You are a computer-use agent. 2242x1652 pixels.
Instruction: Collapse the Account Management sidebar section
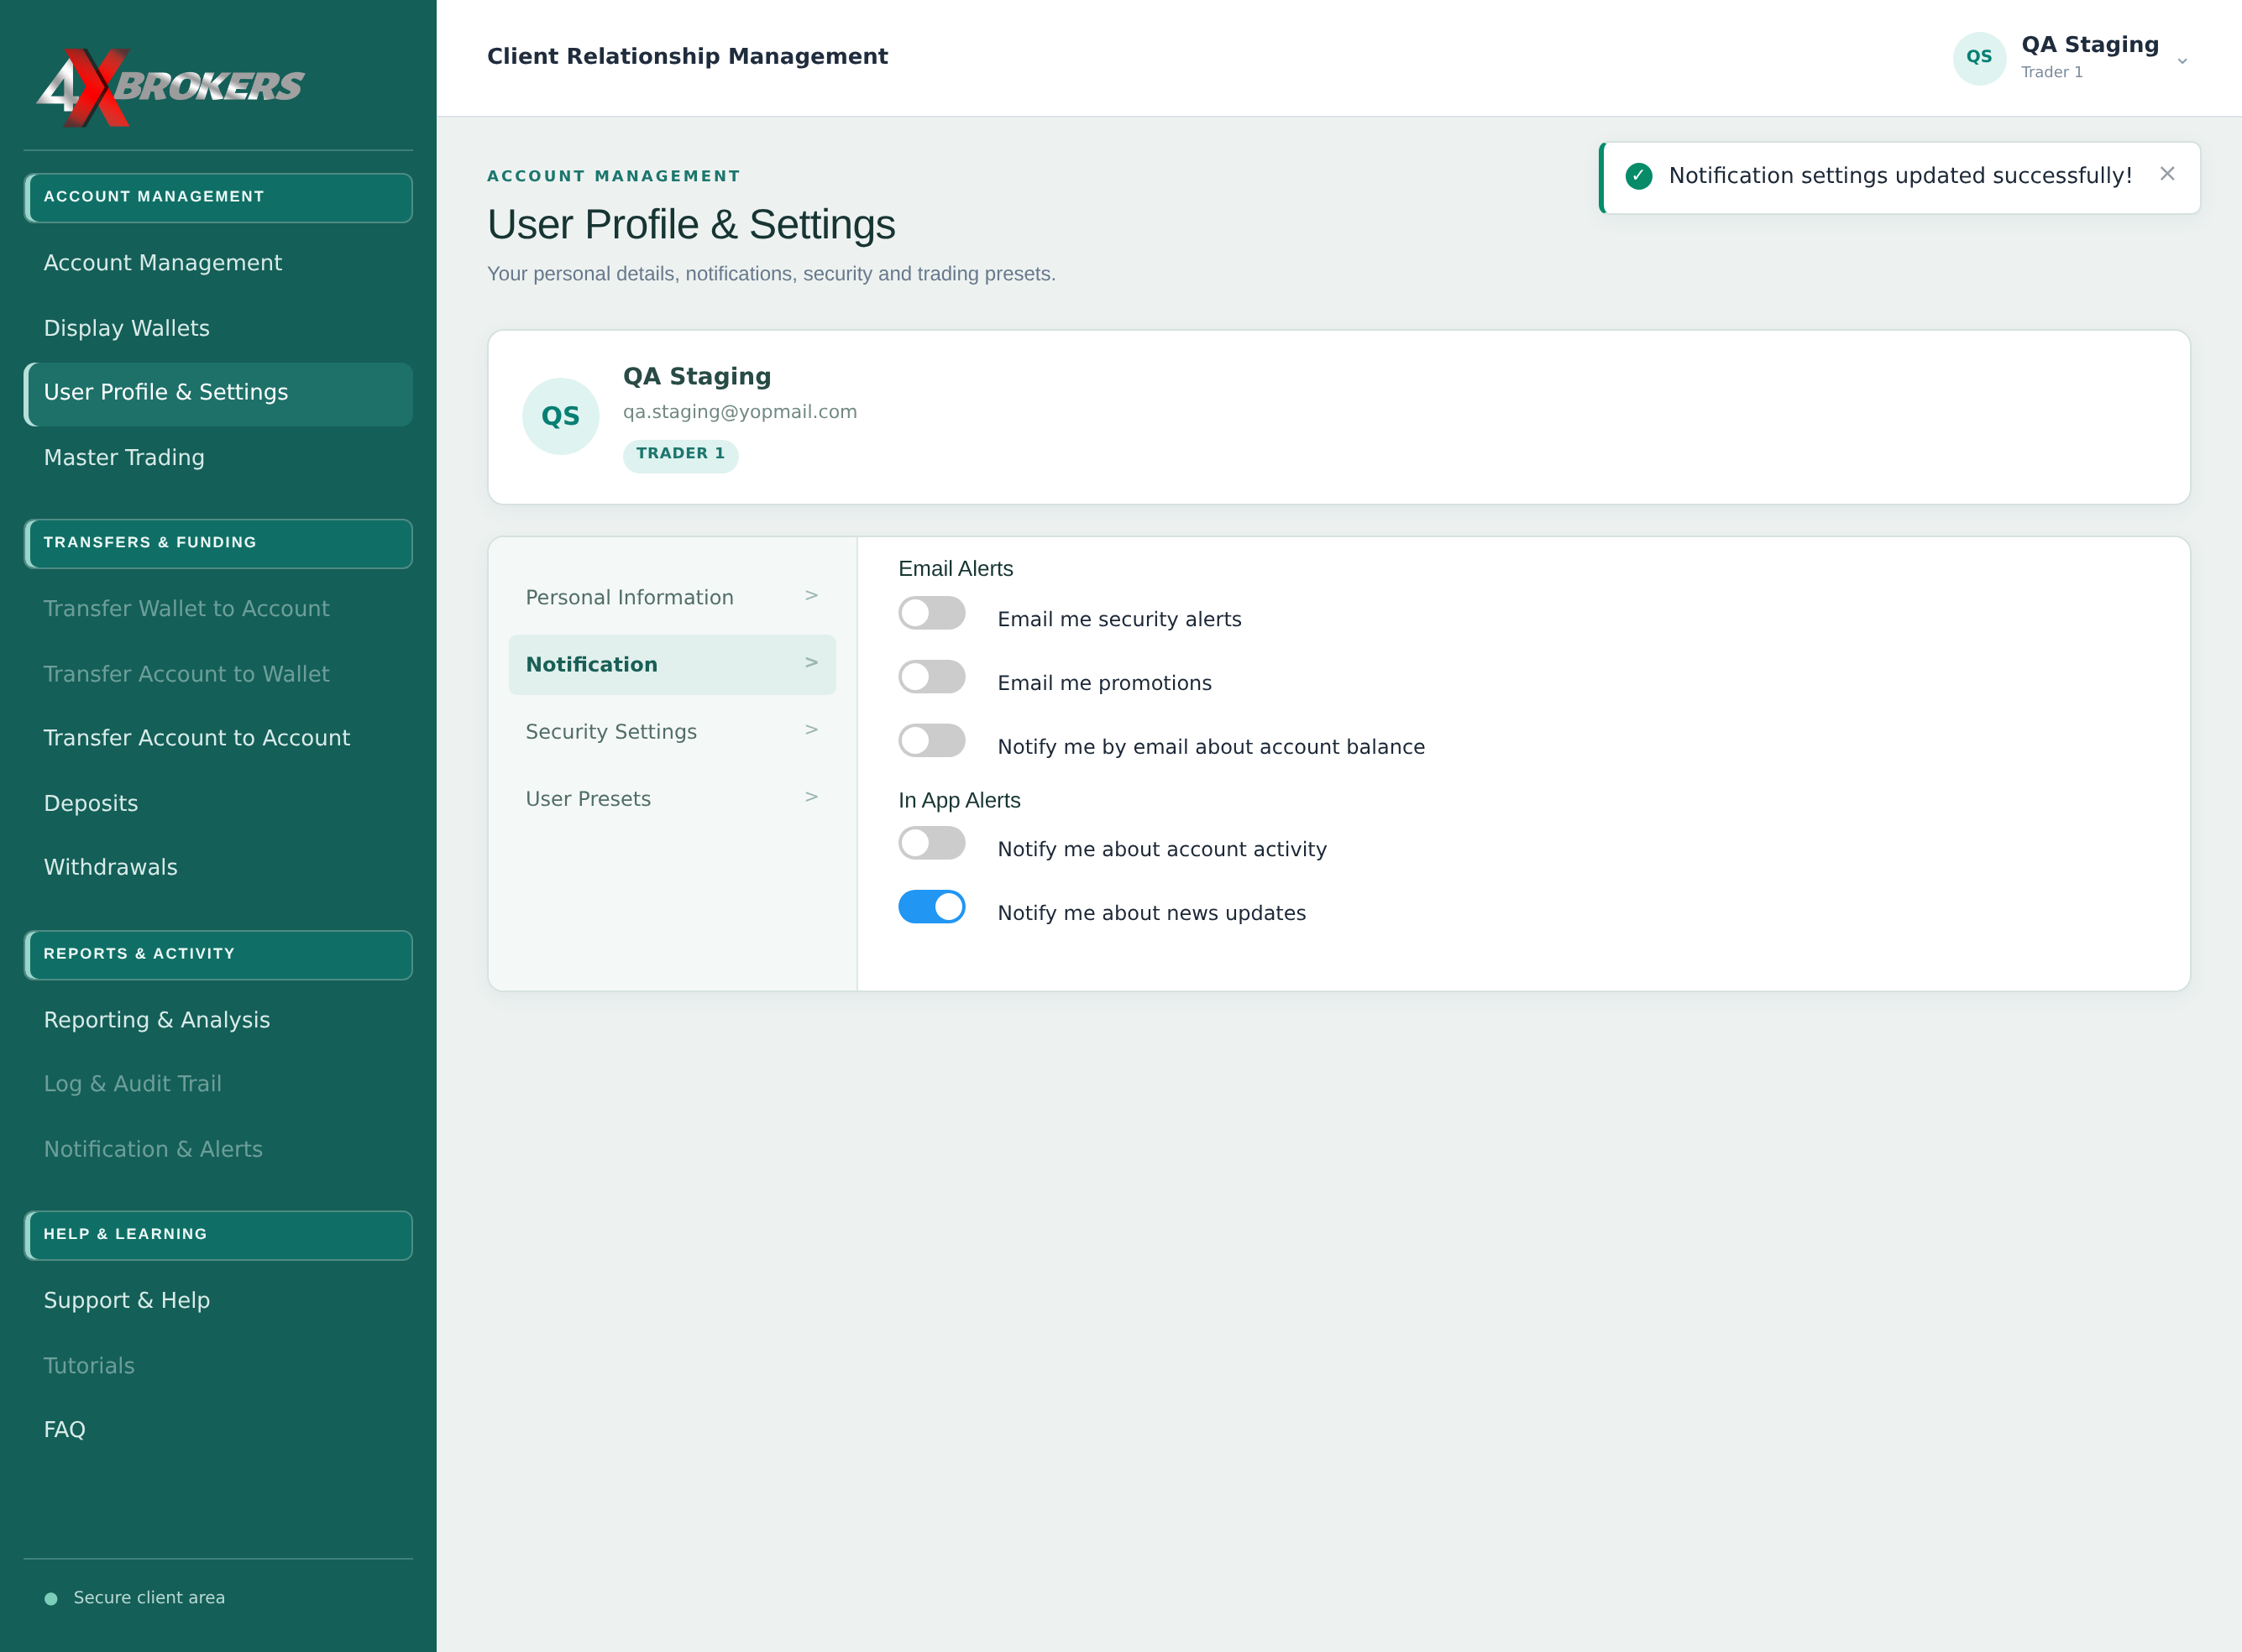(x=218, y=197)
